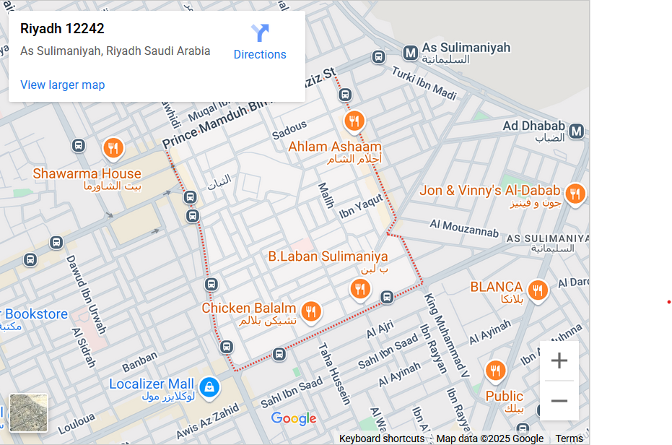Click the BLANCA restaurant marker
Screen dimensions: 672x445
[538, 291]
